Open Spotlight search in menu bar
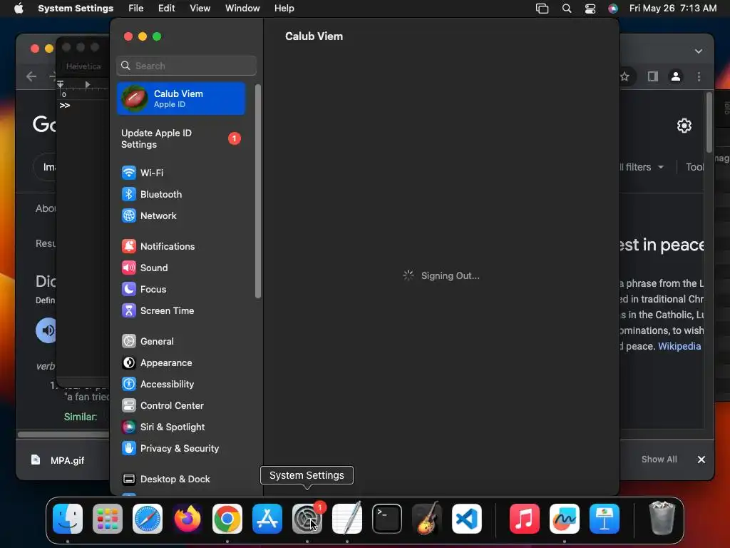The height and width of the screenshot is (548, 730). (x=567, y=9)
